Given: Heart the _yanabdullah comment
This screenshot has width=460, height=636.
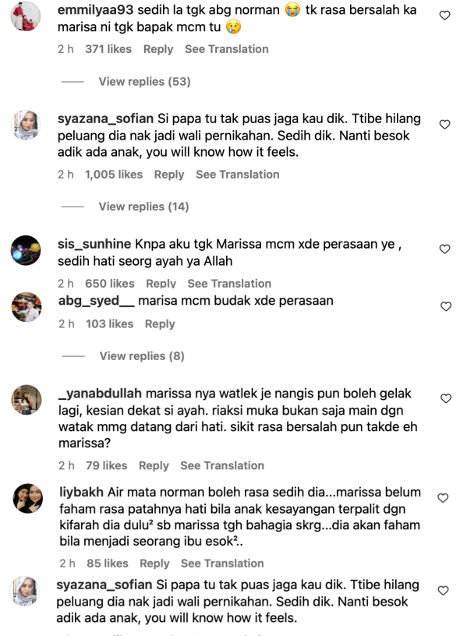Looking at the screenshot, I should pyautogui.click(x=446, y=398).
